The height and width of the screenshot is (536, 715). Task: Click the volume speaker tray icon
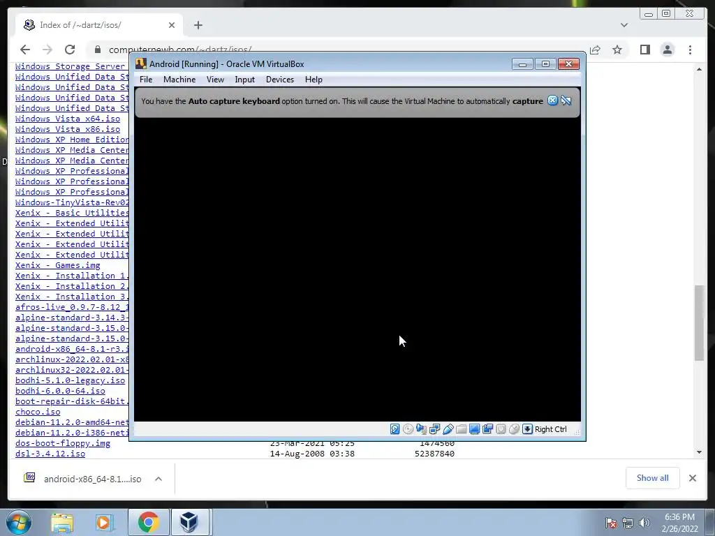[x=644, y=523]
